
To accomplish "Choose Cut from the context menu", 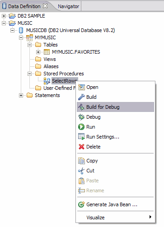I will coord(115,171).
